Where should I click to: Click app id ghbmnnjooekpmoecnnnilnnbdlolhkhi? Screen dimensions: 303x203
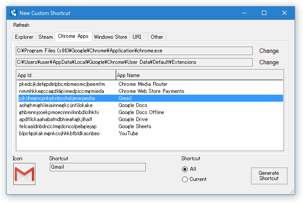(59, 112)
